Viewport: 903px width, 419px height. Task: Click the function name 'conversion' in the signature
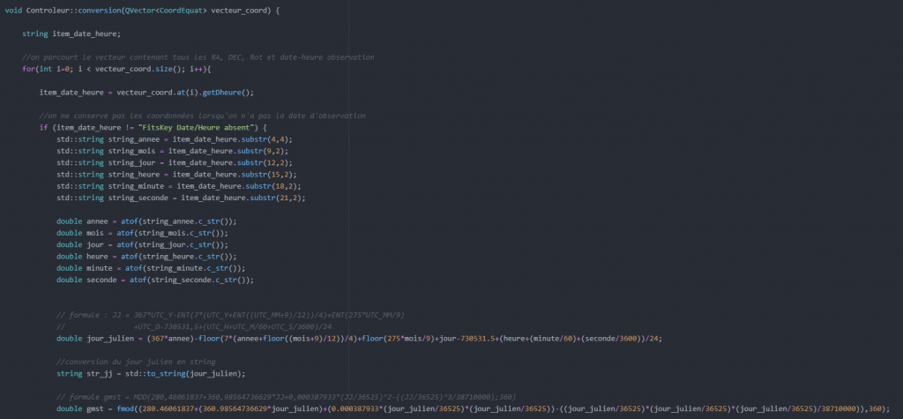[x=99, y=10]
